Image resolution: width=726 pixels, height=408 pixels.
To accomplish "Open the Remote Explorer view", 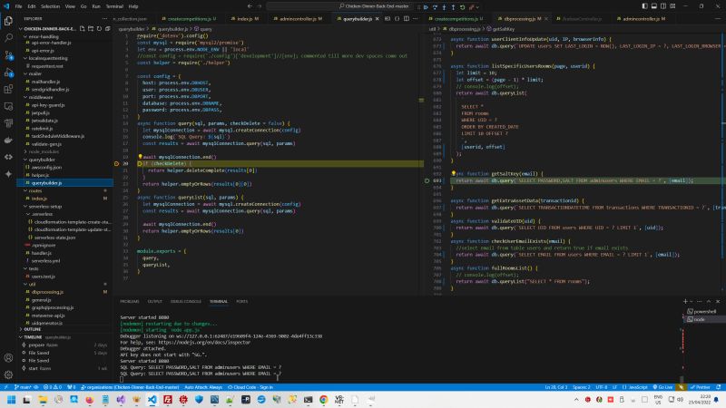I will click(x=8, y=106).
